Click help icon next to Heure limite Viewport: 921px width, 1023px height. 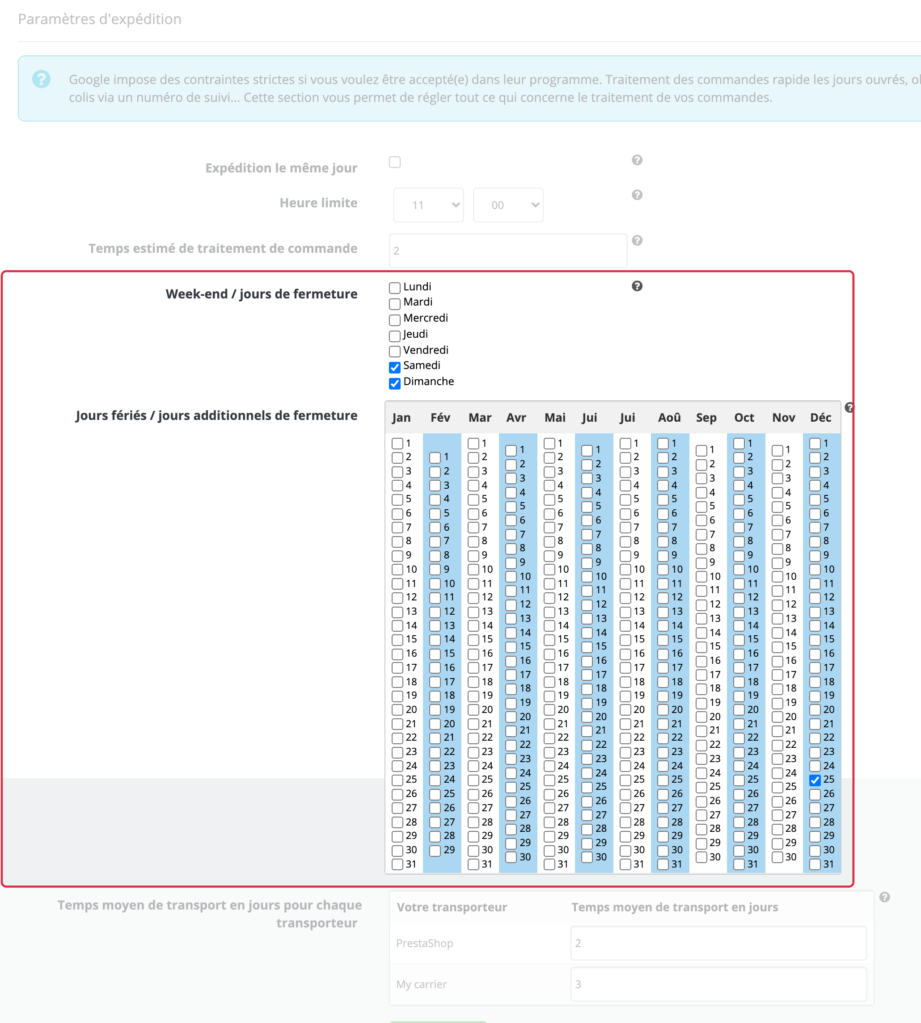637,195
